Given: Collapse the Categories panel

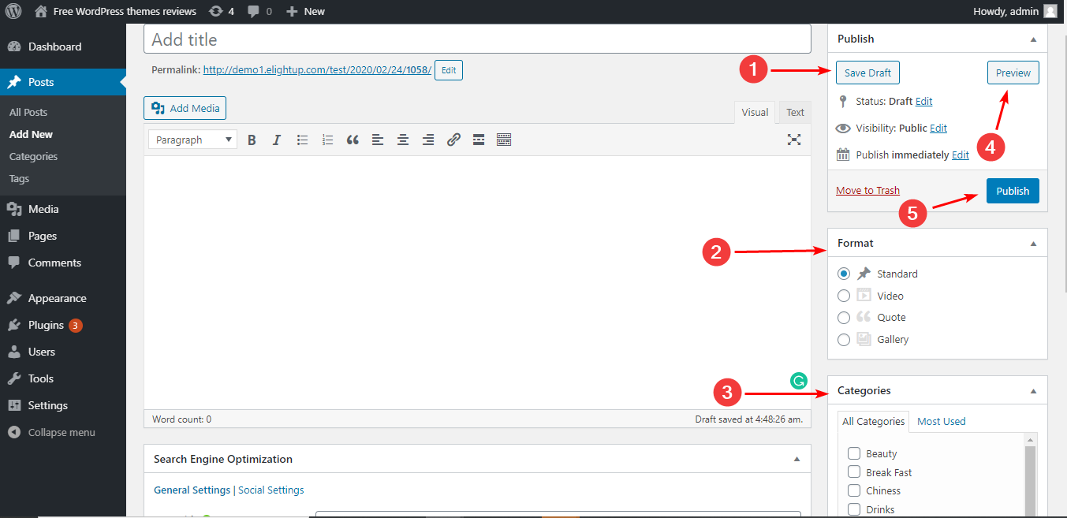Looking at the screenshot, I should pos(1033,390).
